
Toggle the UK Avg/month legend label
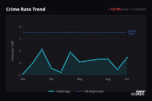tap(94, 91)
